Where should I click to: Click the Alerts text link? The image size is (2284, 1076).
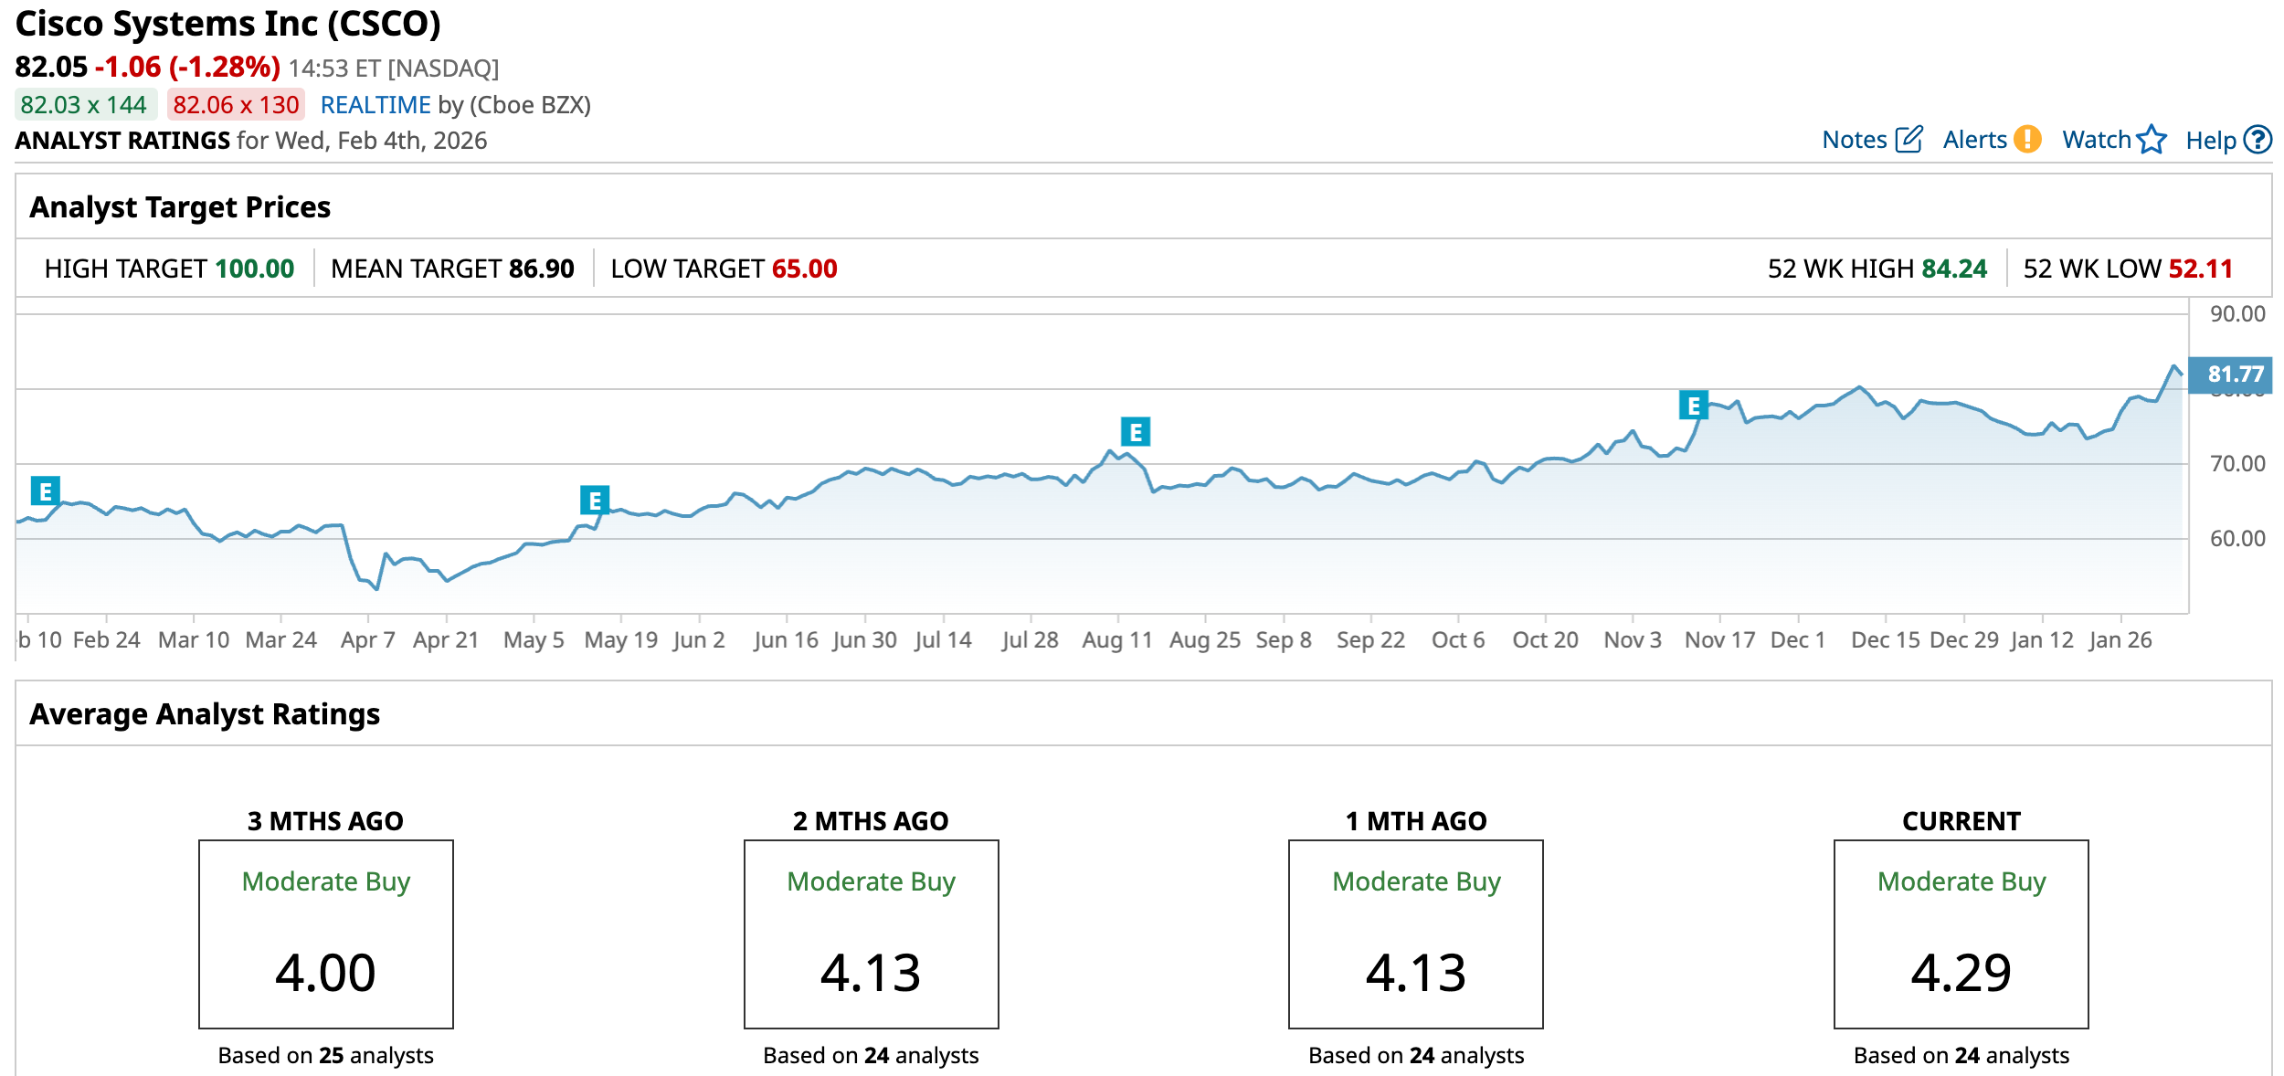pyautogui.click(x=1974, y=140)
